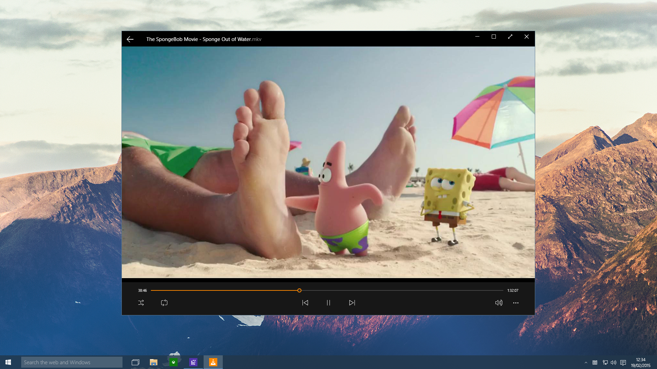This screenshot has width=657, height=369.
Task: Open File Explorer from the taskbar
Action: pos(154,362)
